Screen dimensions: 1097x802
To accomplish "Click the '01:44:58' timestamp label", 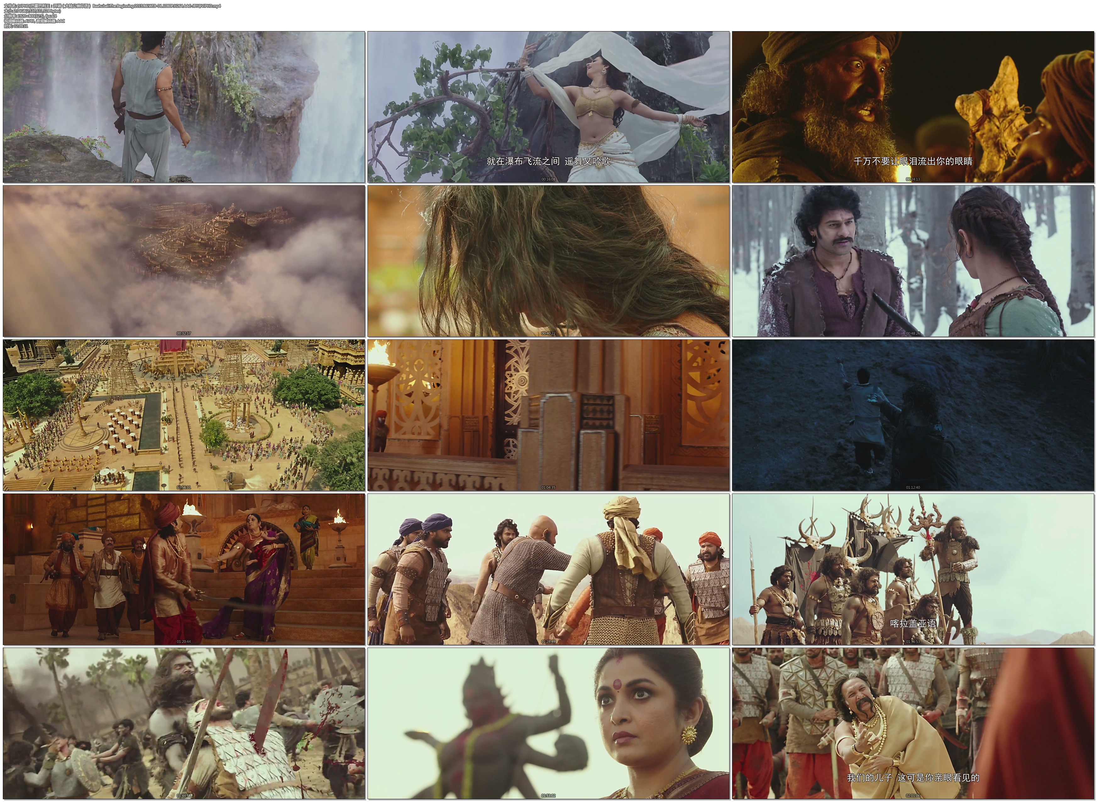I will 184,796.
